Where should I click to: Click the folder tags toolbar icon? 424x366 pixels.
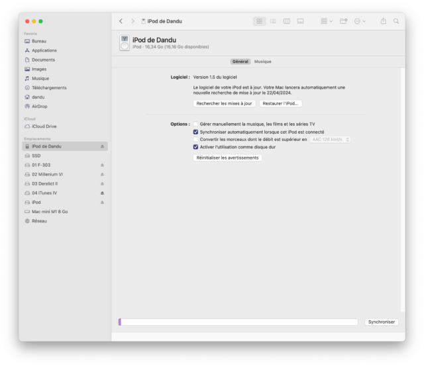[343, 21]
